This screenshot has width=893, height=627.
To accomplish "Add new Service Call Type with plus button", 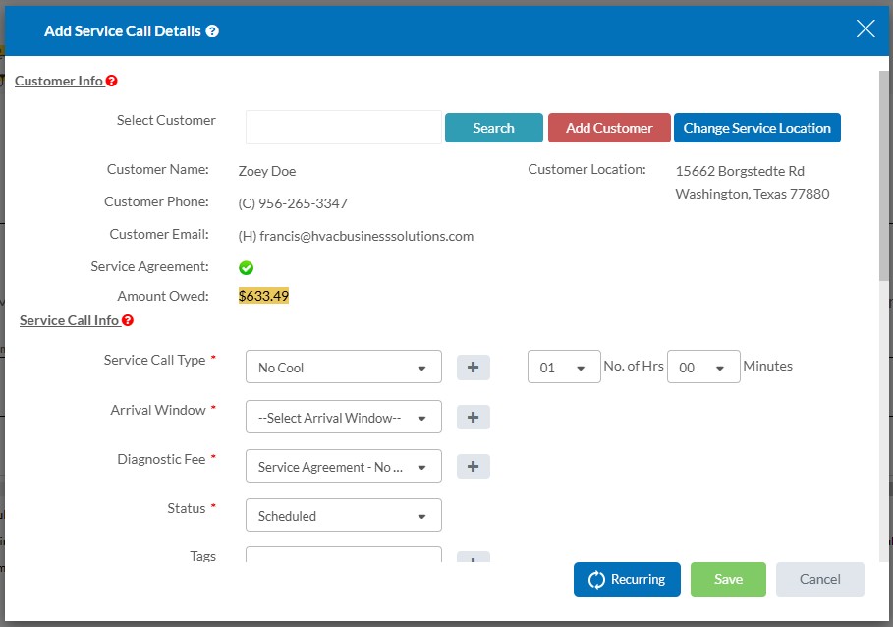I will (x=474, y=368).
